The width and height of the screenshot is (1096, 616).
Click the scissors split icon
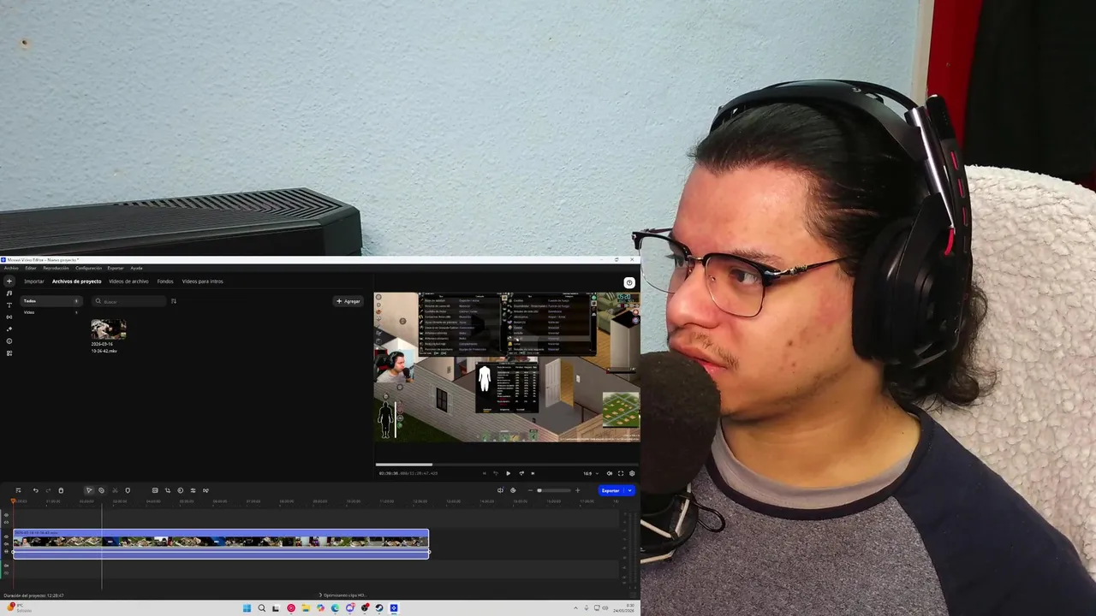pyautogui.click(x=115, y=490)
